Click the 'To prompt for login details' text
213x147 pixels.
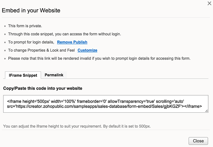pyautogui.click(x=31, y=42)
